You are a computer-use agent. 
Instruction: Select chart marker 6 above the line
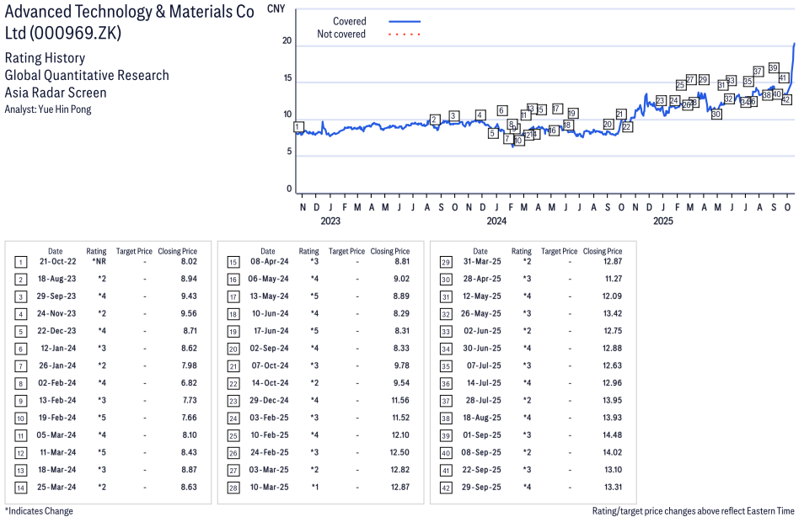coord(501,110)
